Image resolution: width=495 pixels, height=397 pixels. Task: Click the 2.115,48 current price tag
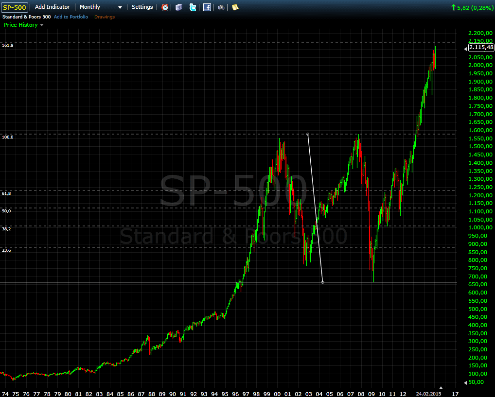(481, 47)
